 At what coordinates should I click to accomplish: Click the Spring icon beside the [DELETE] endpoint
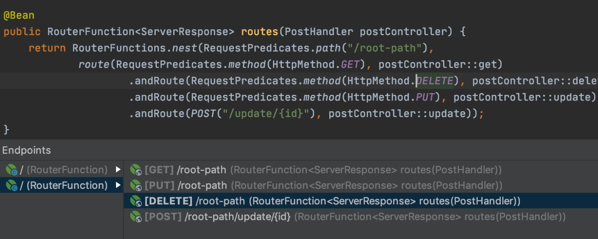pyautogui.click(x=136, y=201)
